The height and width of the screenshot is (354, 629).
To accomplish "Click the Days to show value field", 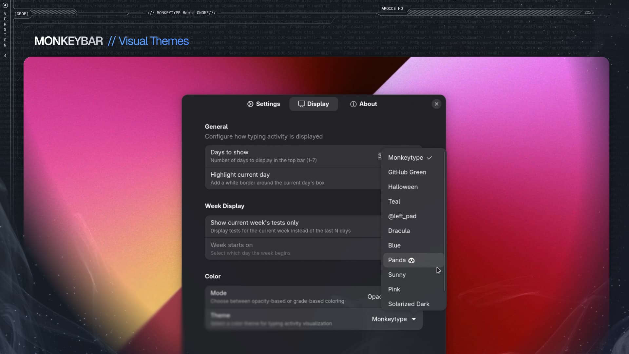I will 380,156.
